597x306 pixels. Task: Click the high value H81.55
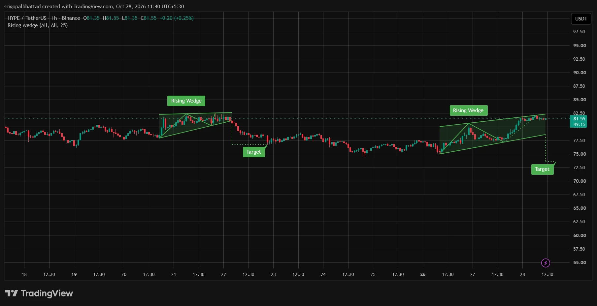(x=111, y=18)
